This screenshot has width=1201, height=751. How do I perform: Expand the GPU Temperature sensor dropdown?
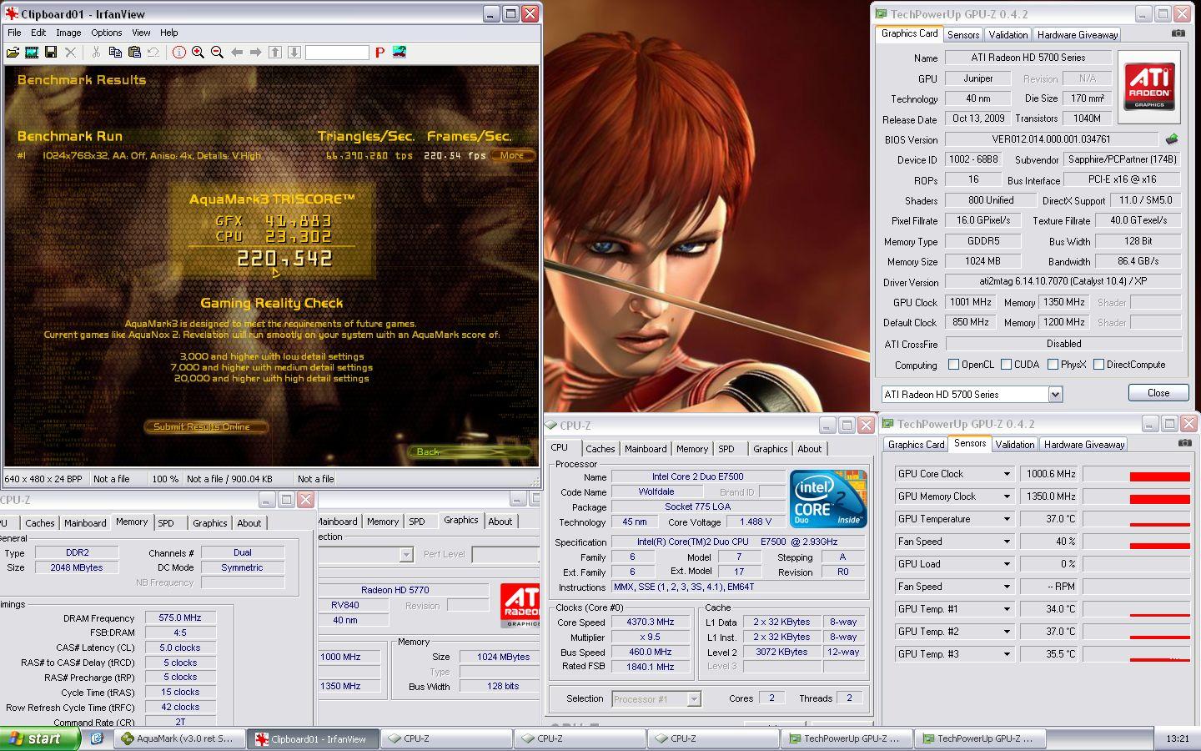(x=1007, y=519)
